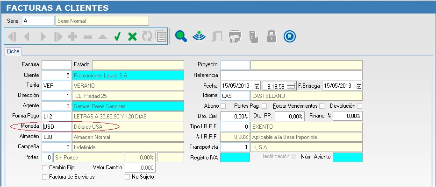Click the time field spinner arrows
Image resolution: width=436 pixels, height=187 pixels.
click(291, 86)
